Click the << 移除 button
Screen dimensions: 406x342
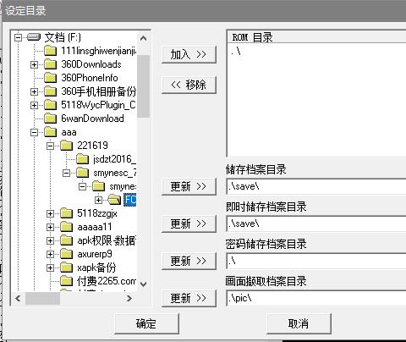tap(189, 85)
